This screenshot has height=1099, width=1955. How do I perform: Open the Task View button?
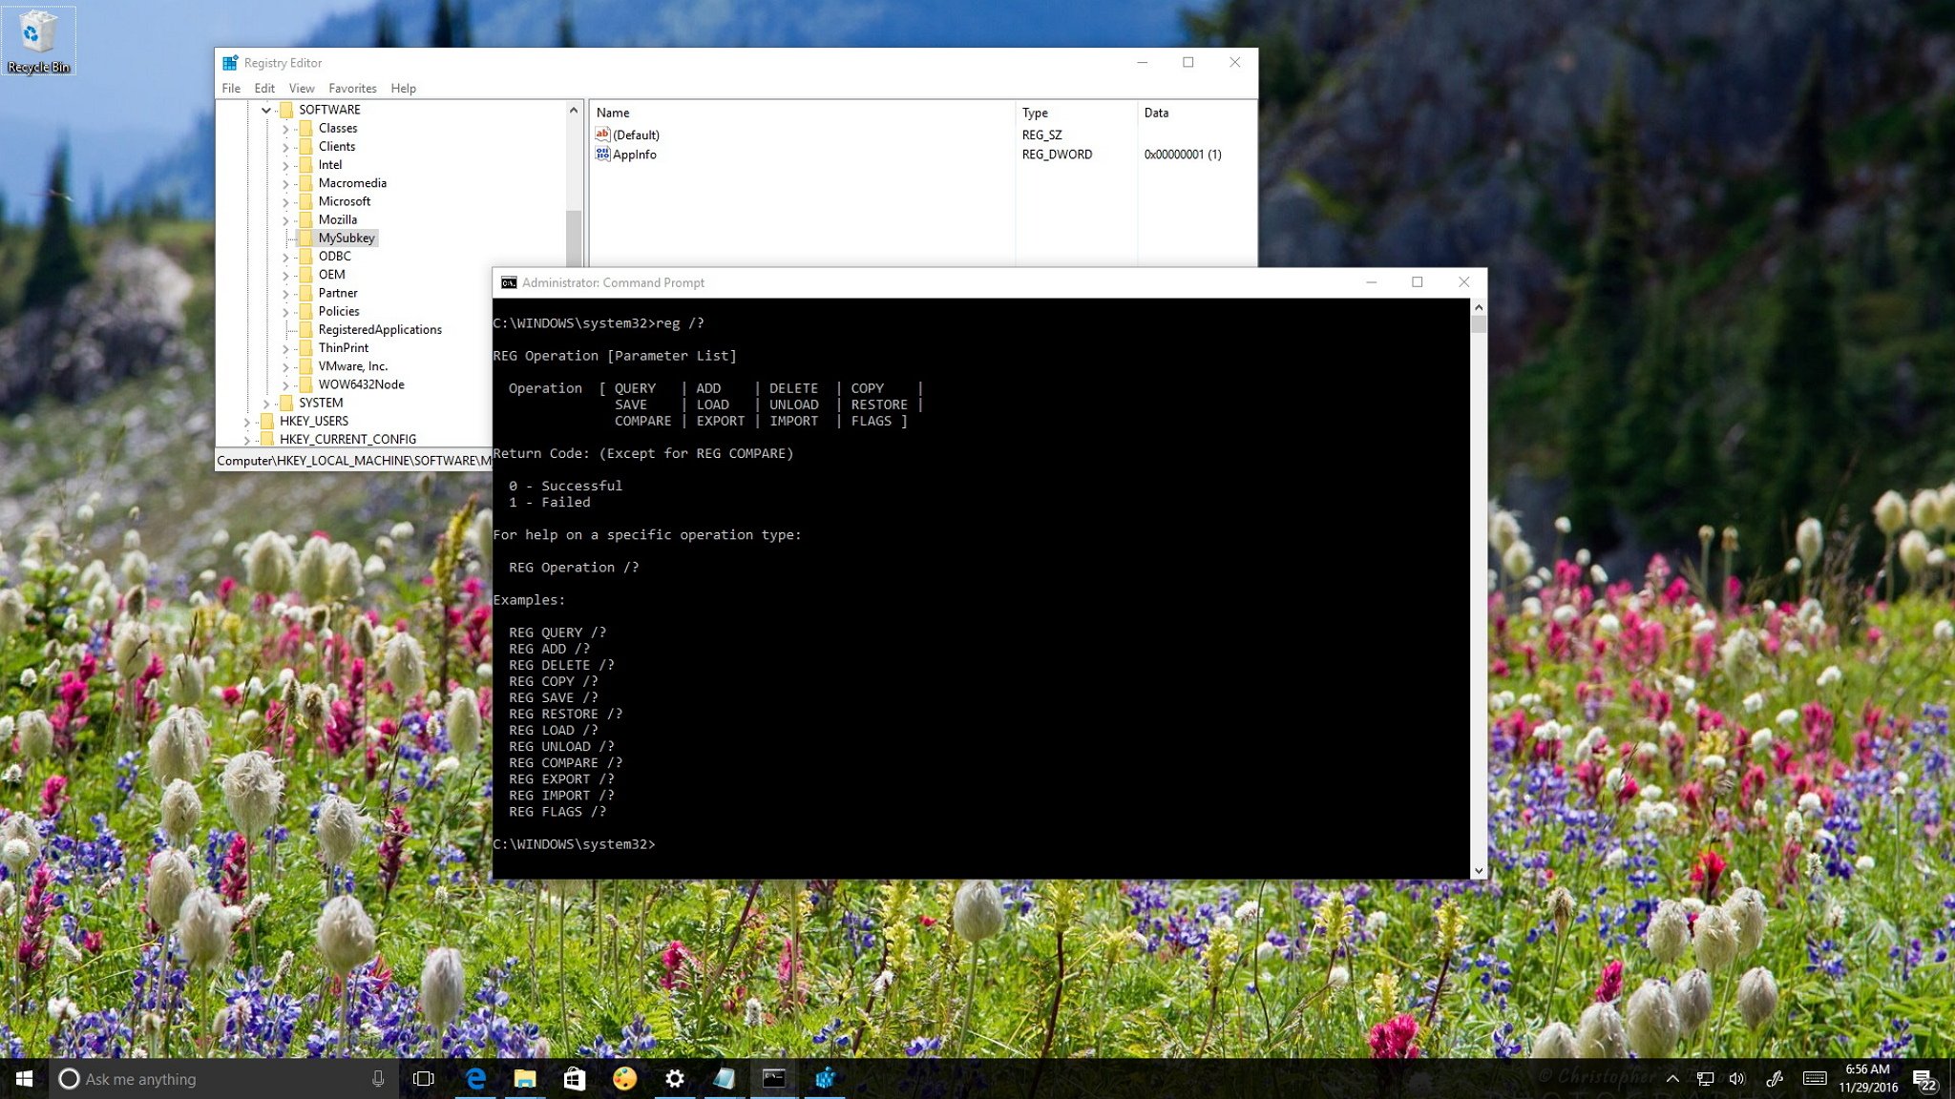423,1078
